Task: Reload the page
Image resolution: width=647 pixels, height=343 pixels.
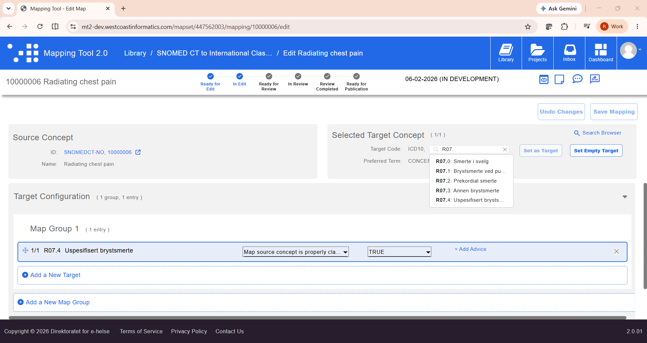Action: point(40,27)
